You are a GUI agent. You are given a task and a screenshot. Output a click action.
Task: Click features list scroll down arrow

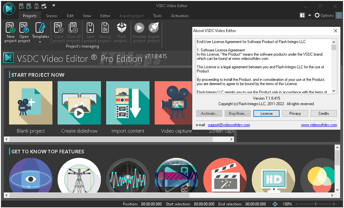338,190
